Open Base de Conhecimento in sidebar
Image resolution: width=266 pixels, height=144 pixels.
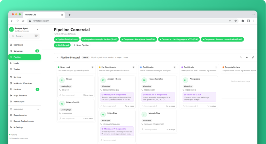pyautogui.click(x=23, y=121)
